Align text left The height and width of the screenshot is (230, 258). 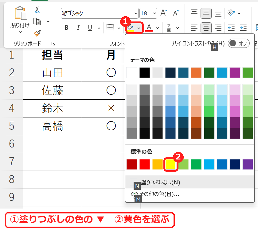tap(194, 28)
